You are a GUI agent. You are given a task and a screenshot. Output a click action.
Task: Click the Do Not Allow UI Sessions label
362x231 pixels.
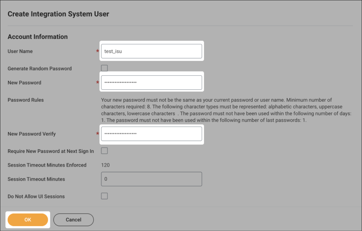tap(36, 196)
